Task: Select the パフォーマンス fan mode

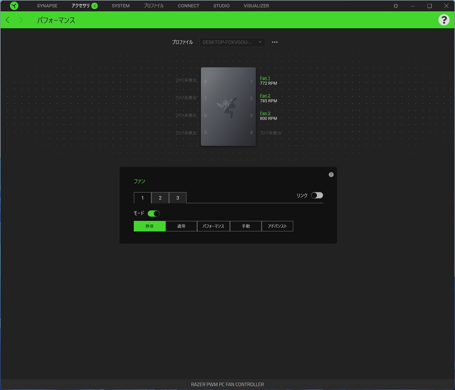Action: pyautogui.click(x=213, y=226)
